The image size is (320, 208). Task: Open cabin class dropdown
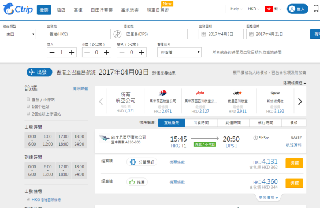click(x=179, y=53)
